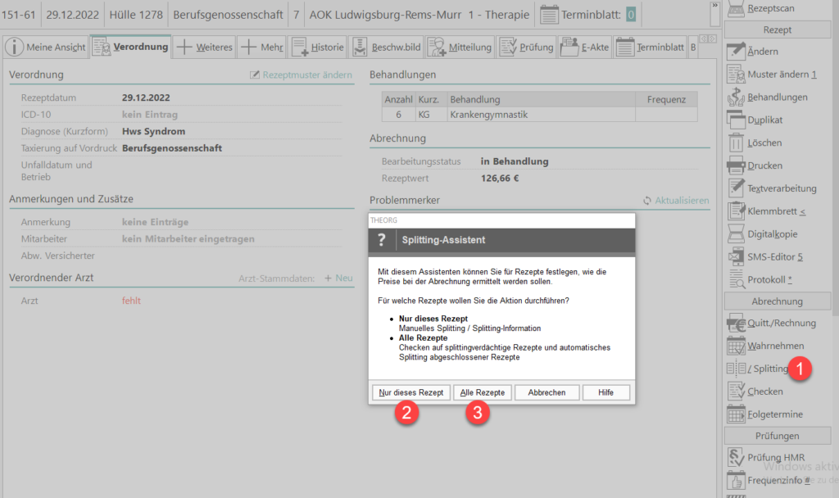
Task: Print using the Drucken icon
Action: 736,166
